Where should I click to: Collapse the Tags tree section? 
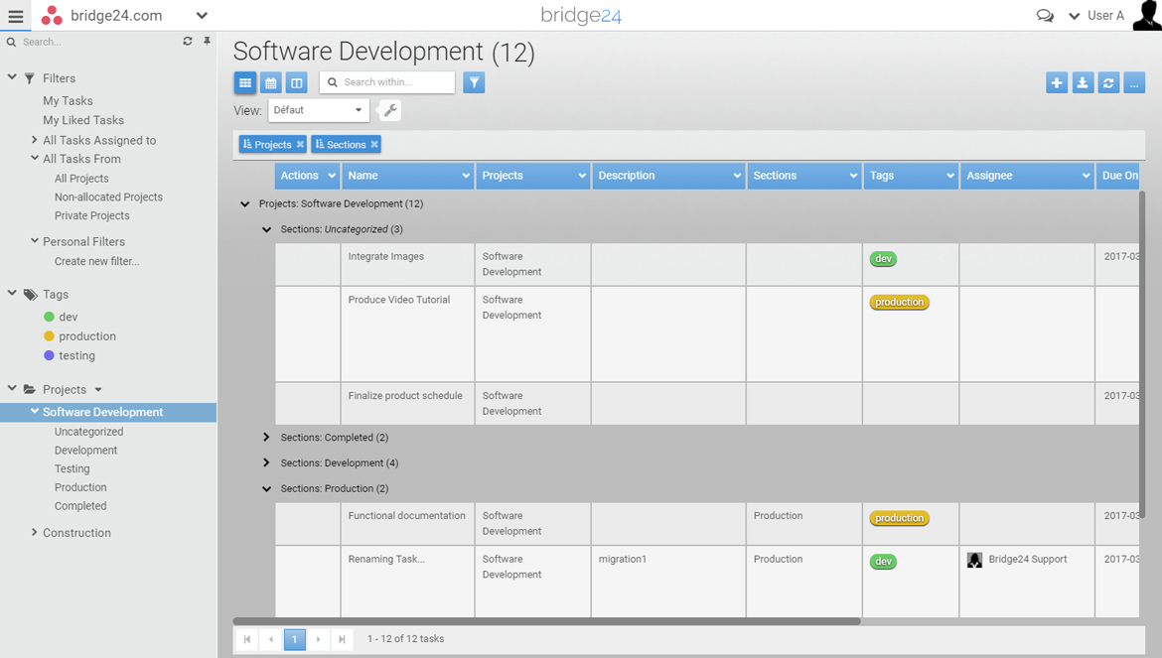pyautogui.click(x=12, y=293)
